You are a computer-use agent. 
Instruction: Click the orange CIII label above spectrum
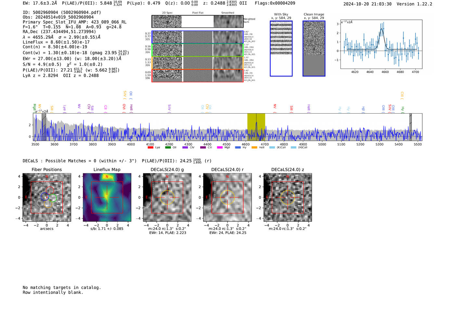pyautogui.click(x=402, y=95)
